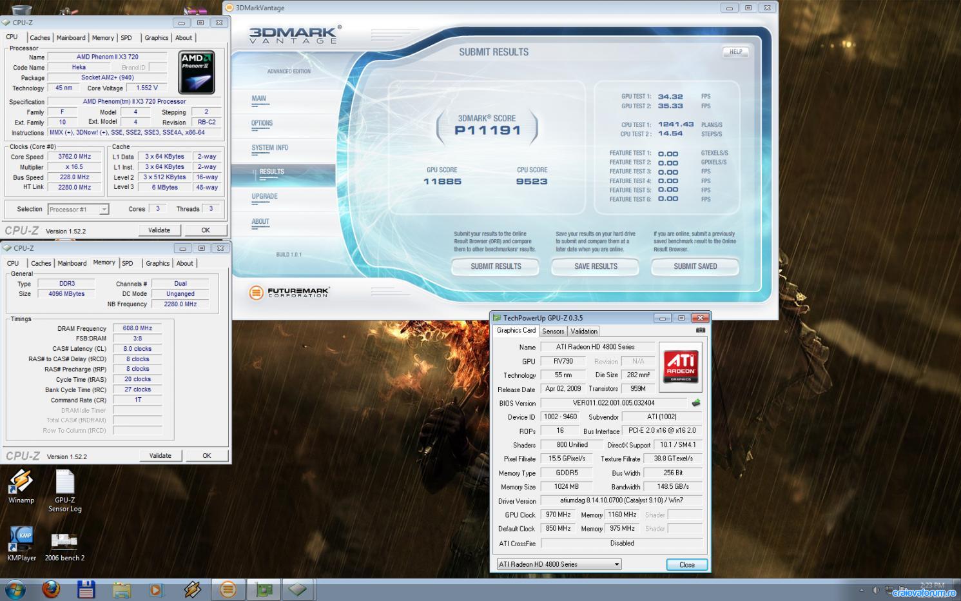
Task: Click Validate in the upper CPU-Z window
Action: point(159,230)
